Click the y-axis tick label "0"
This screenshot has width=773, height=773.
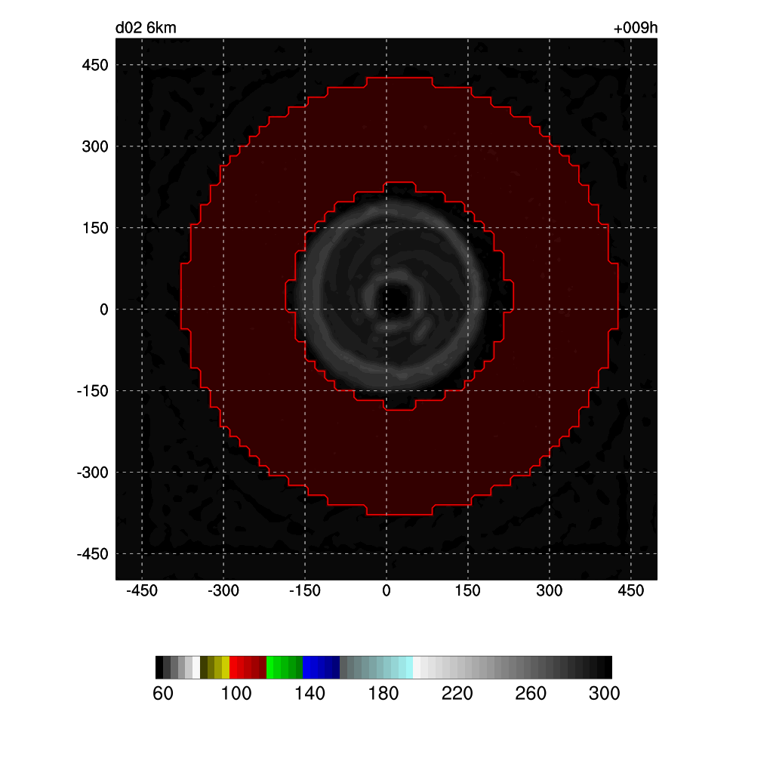coord(104,310)
